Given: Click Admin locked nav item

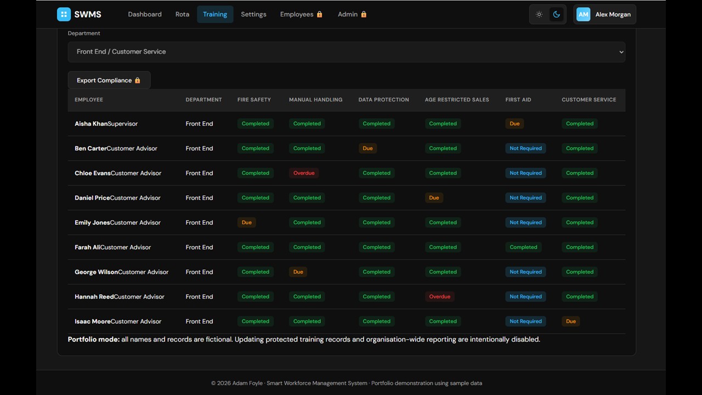Looking at the screenshot, I should (352, 14).
